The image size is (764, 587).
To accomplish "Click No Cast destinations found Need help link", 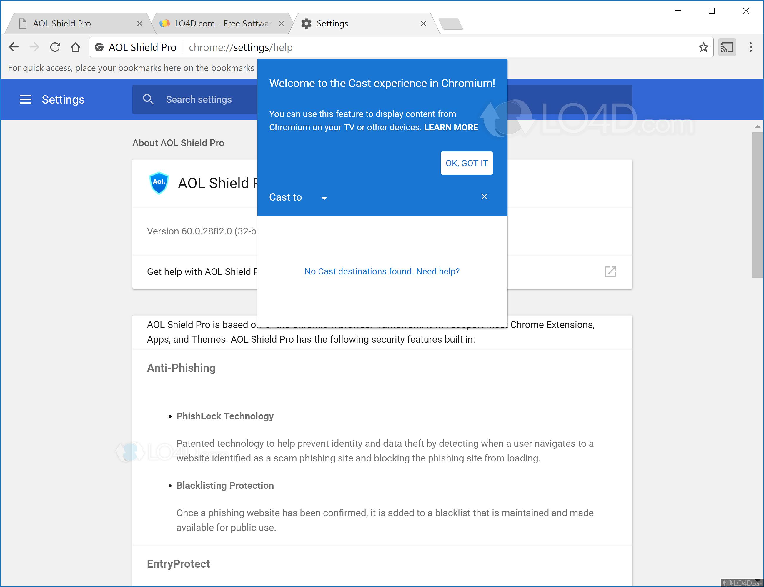I will coord(382,271).
